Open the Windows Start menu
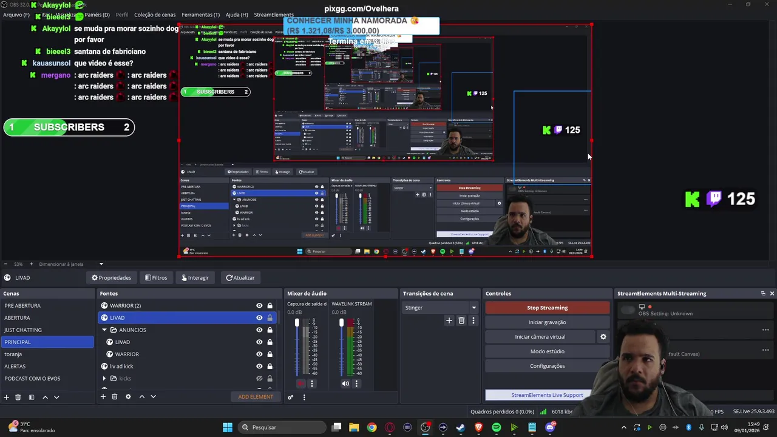Screen dimensions: 777x437 pyautogui.click(x=228, y=427)
